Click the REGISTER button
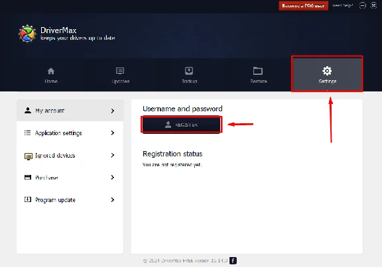Image resolution: width=382 pixels, height=267 pixels. point(182,125)
